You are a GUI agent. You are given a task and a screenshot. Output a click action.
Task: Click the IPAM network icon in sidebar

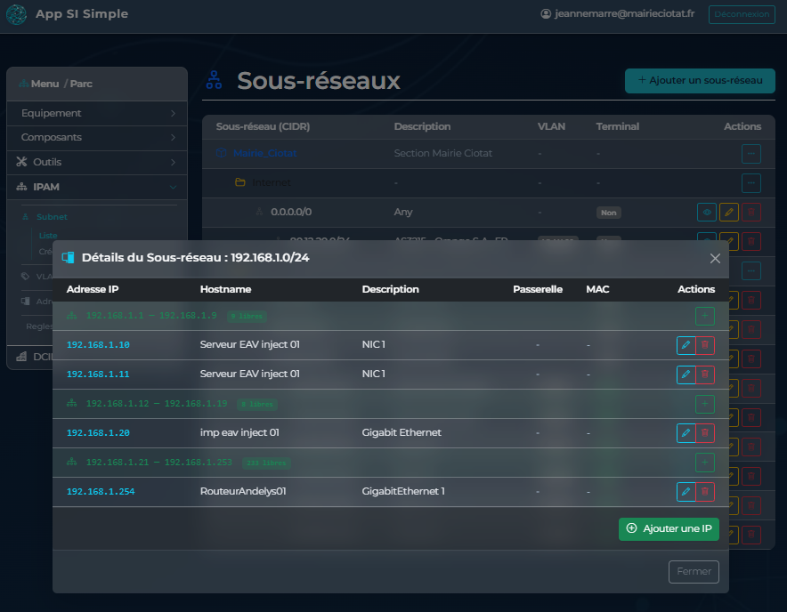(x=21, y=187)
